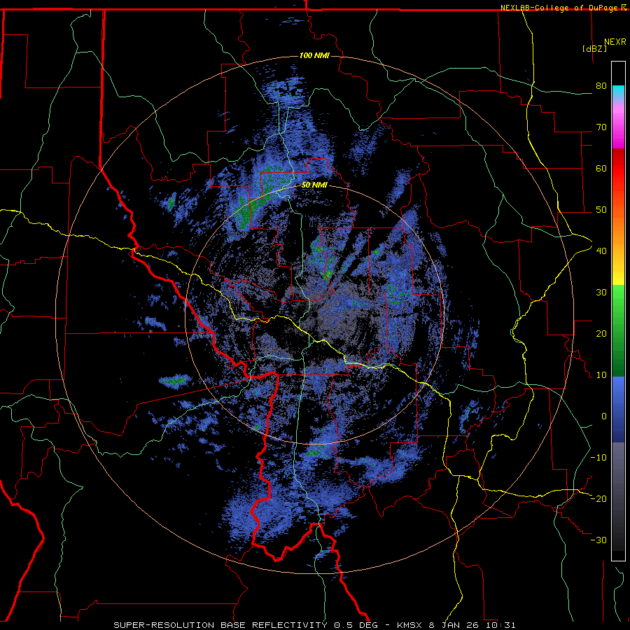The image size is (630, 630).
Task: Click the 80 value on the dBZ scale
Action: click(601, 86)
